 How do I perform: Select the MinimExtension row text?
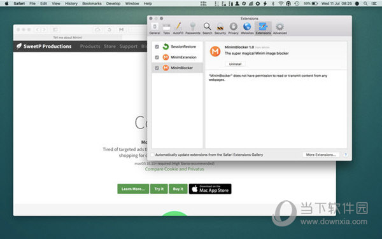pyautogui.click(x=183, y=57)
